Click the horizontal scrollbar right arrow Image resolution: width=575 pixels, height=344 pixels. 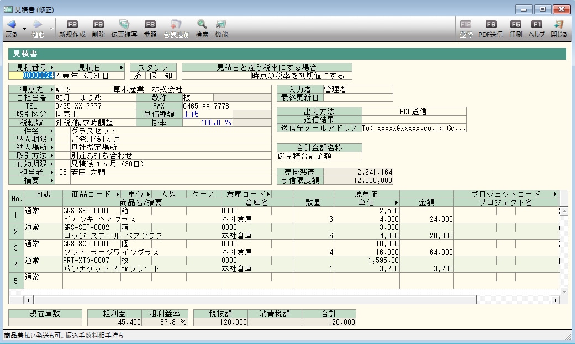[x=556, y=300]
